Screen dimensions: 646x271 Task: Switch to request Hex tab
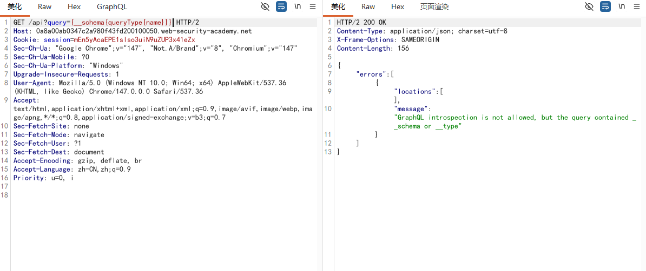74,6
